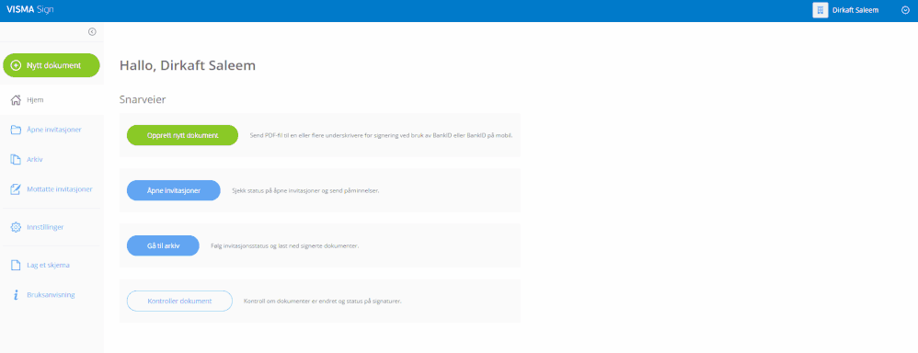Image resolution: width=918 pixels, height=353 pixels.
Task: Click the Innstillinger gear icon
Action: (x=17, y=227)
